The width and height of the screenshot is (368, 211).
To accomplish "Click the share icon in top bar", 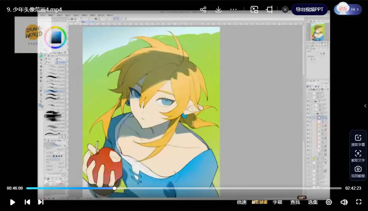I will (x=203, y=9).
